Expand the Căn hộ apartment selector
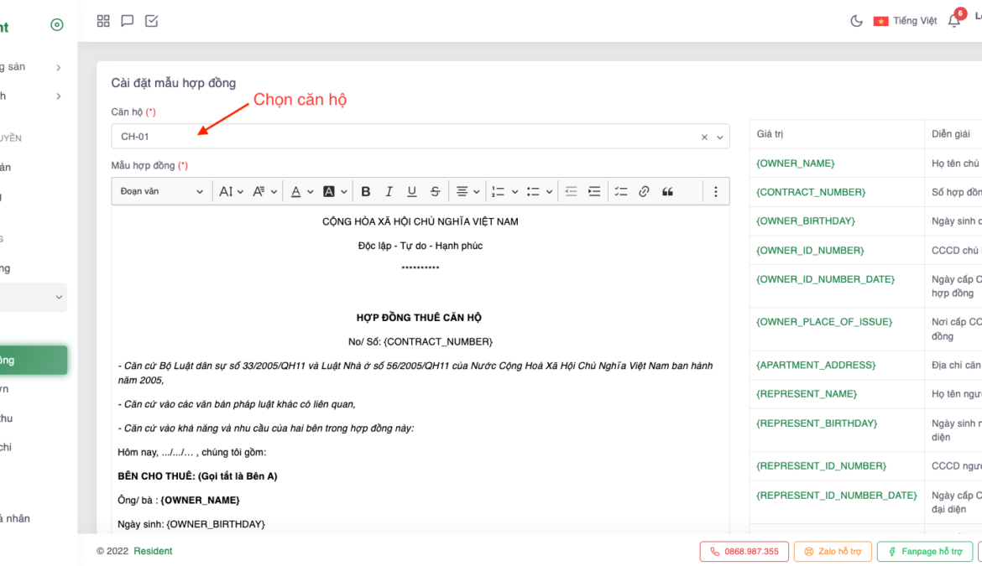 720,138
